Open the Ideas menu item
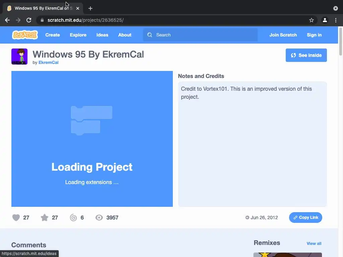Screen dimensions: 343x257 pos(102,35)
